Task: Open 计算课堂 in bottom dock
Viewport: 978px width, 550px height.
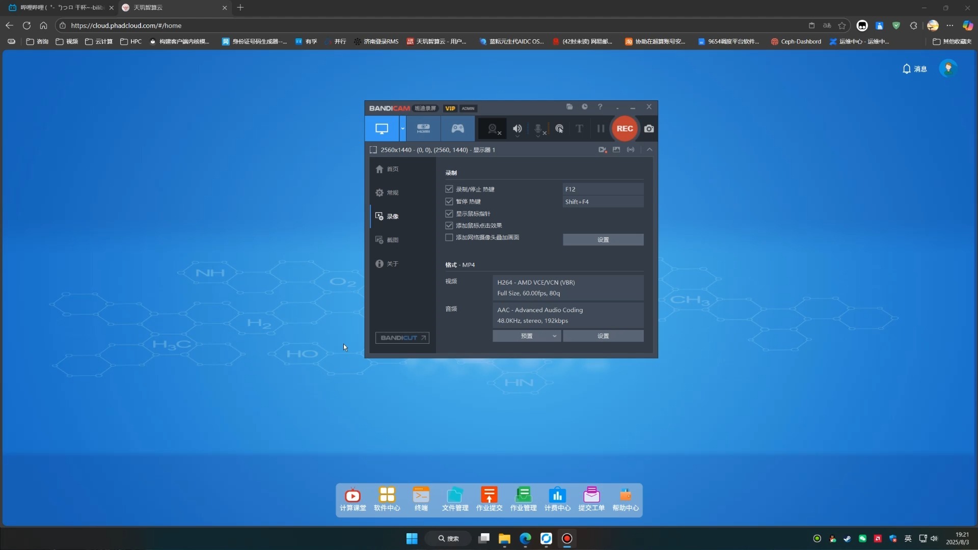Action: (353, 500)
